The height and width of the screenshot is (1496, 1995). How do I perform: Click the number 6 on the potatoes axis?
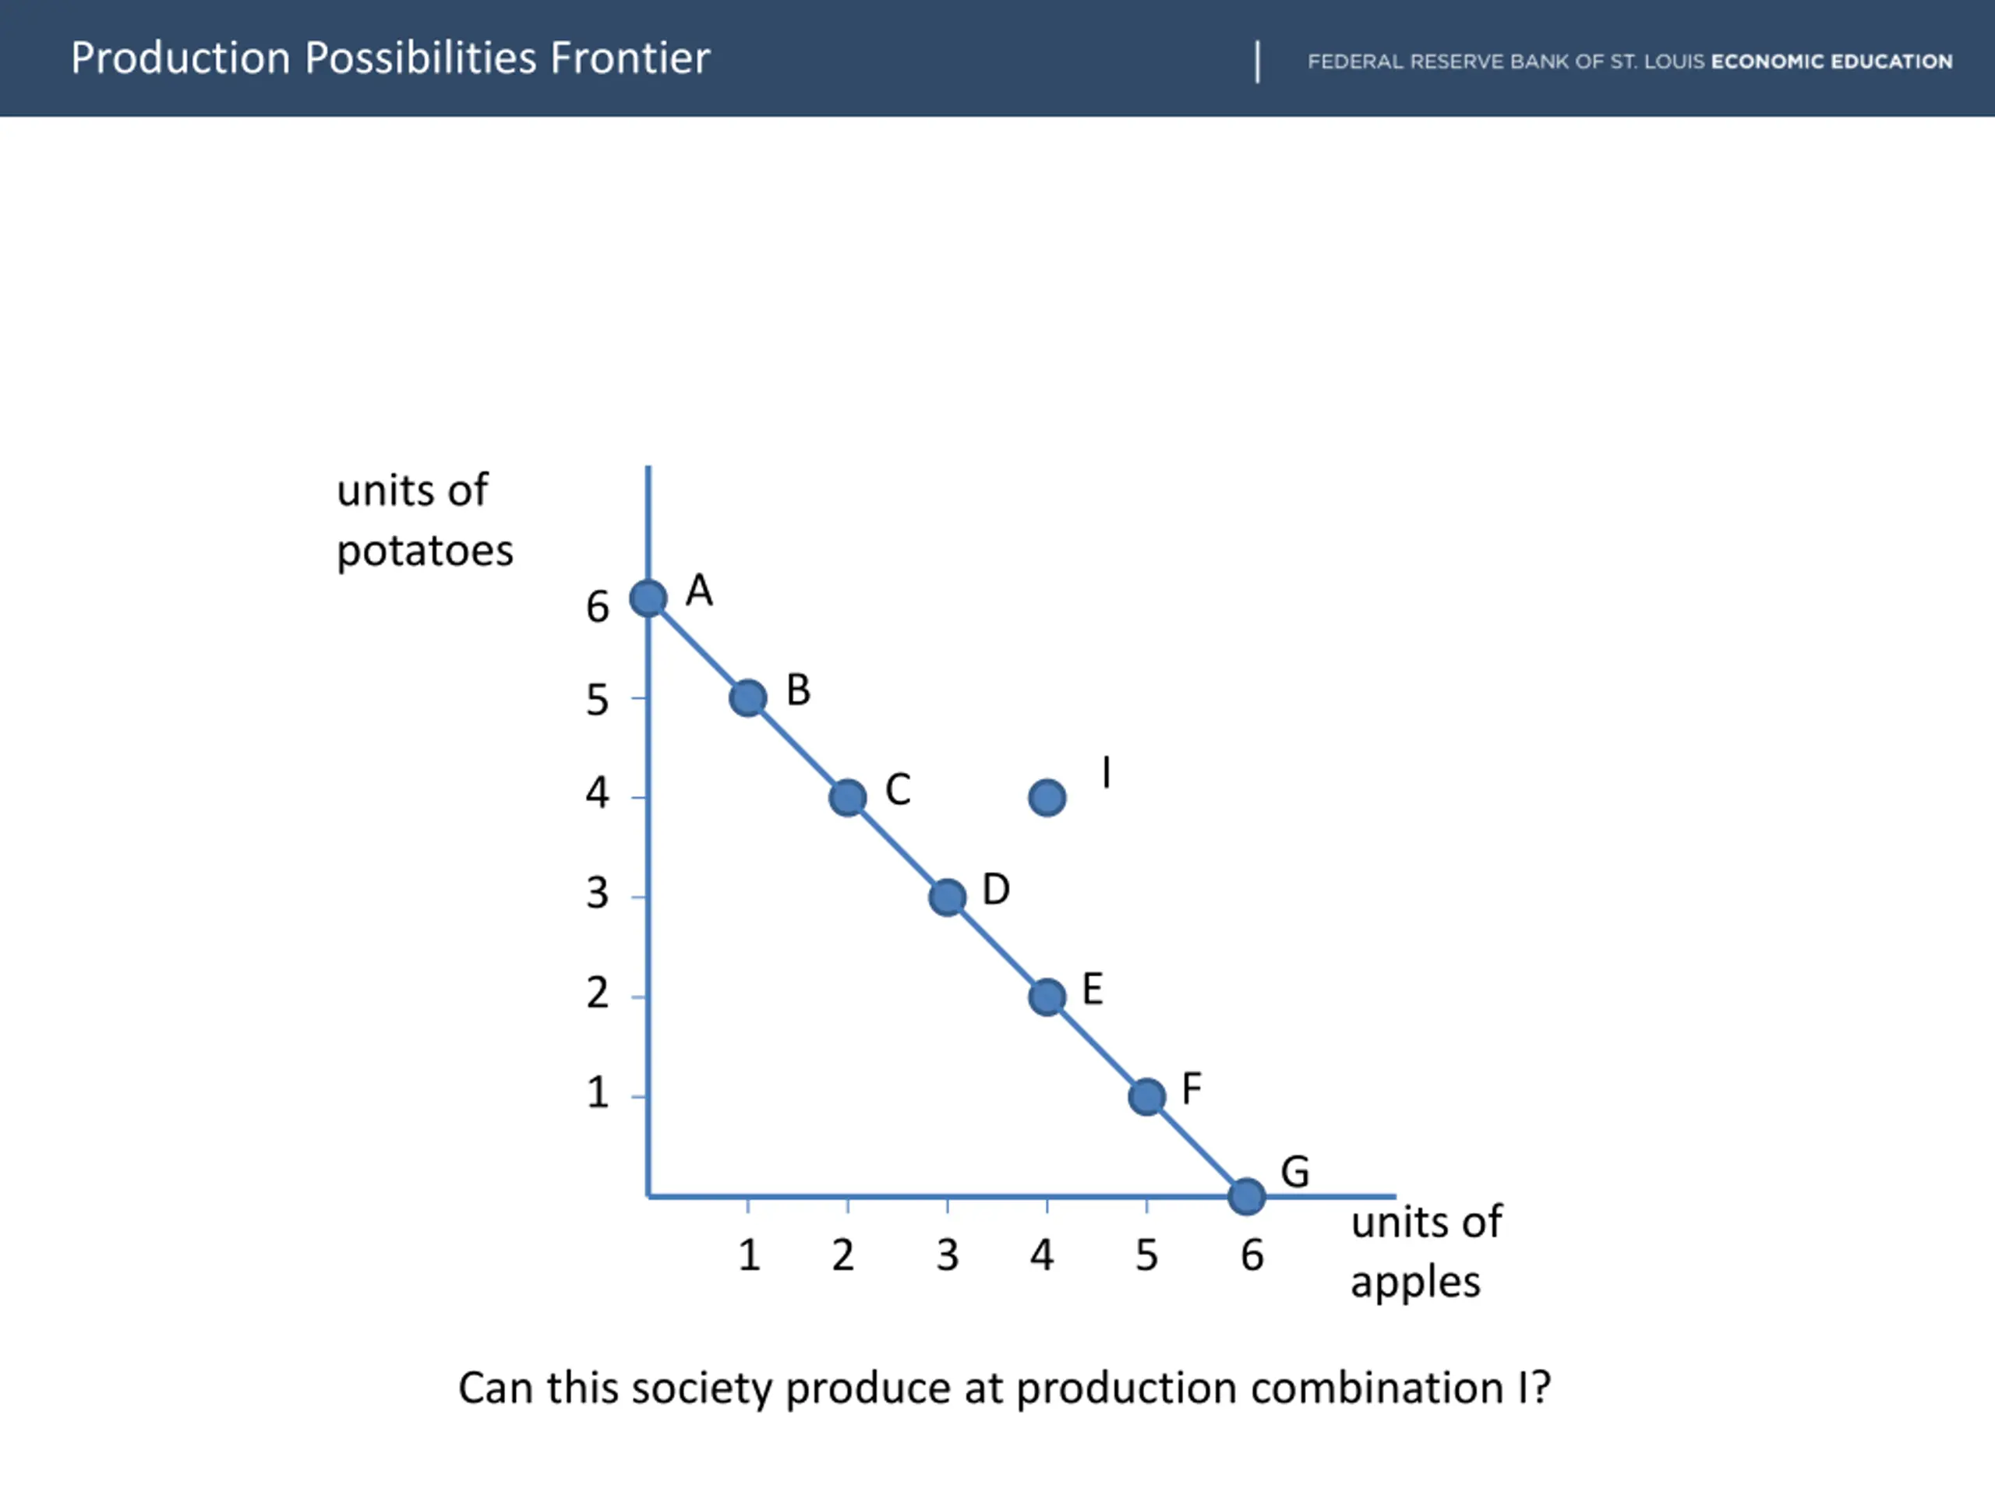pos(597,607)
